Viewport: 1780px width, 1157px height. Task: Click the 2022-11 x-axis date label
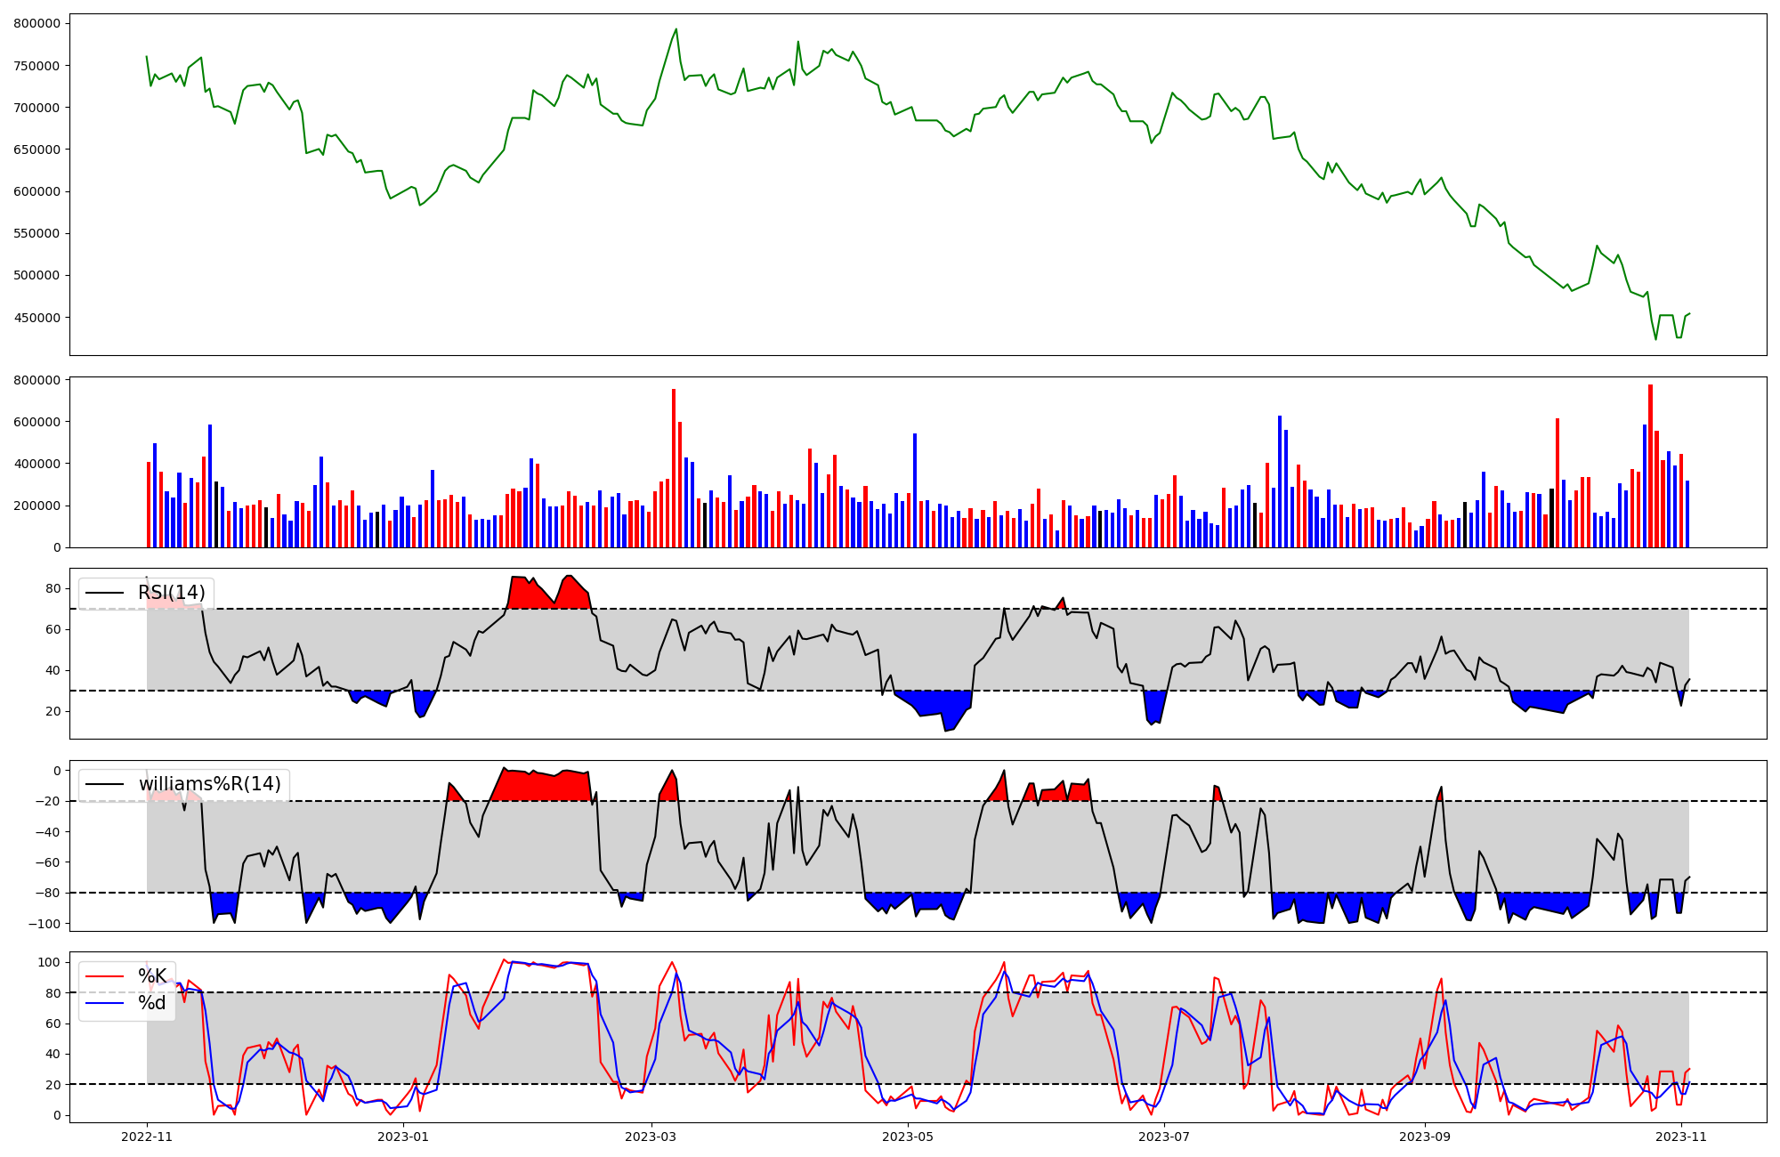point(147,1137)
